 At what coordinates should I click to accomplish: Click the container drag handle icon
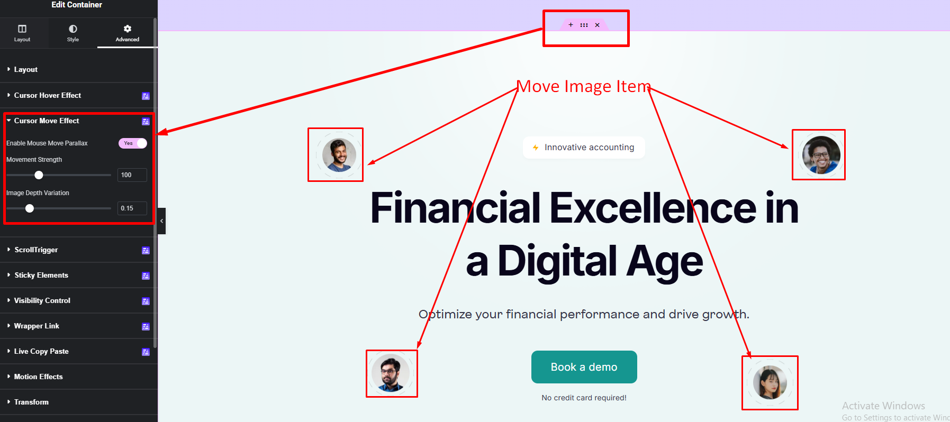click(584, 25)
